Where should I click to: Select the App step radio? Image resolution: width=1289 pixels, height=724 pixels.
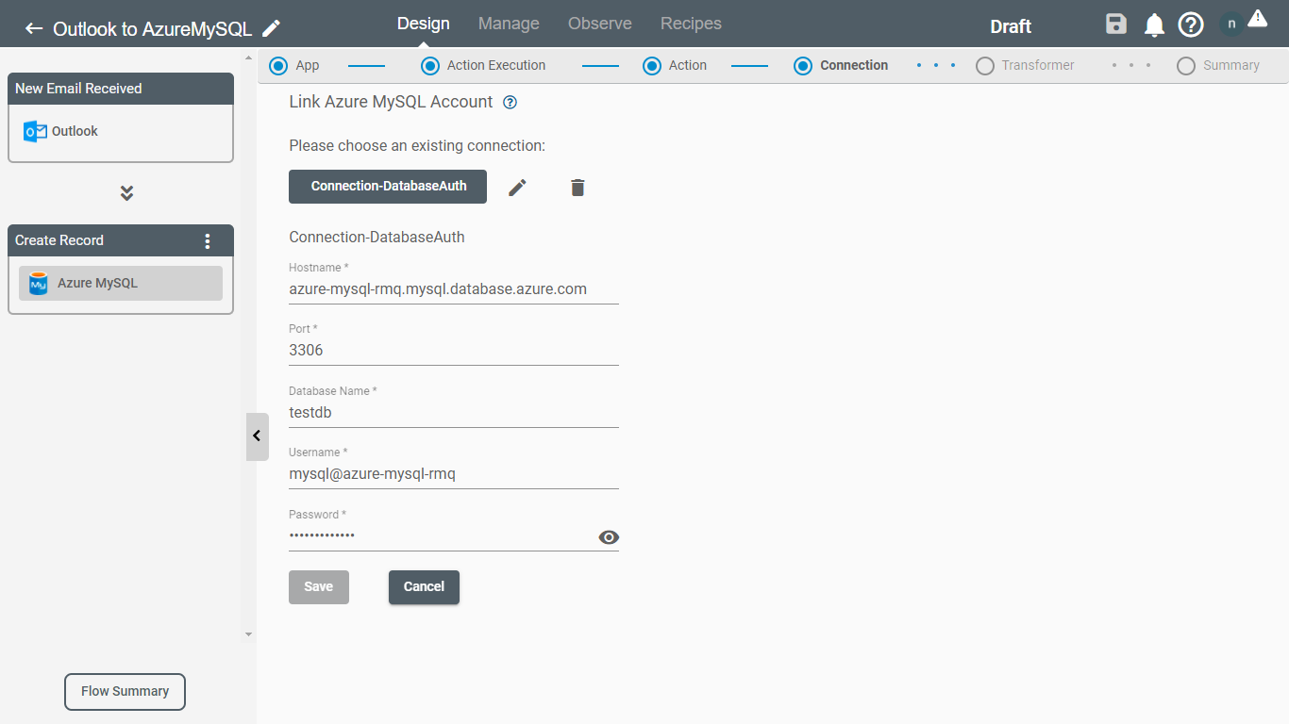coord(278,66)
